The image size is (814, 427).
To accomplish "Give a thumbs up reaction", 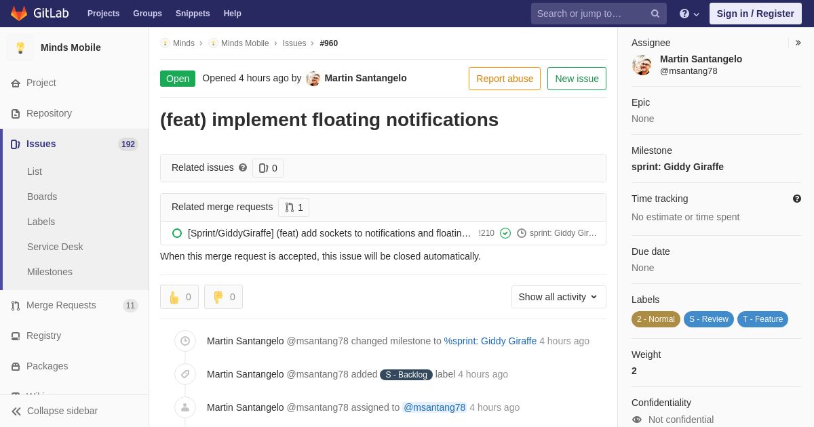I will click(x=179, y=297).
